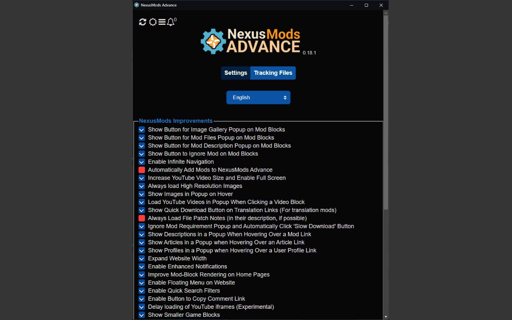Toggle Improve Mod-Block Rendering on Home Pages
Image resolution: width=512 pixels, height=320 pixels.
click(142, 275)
